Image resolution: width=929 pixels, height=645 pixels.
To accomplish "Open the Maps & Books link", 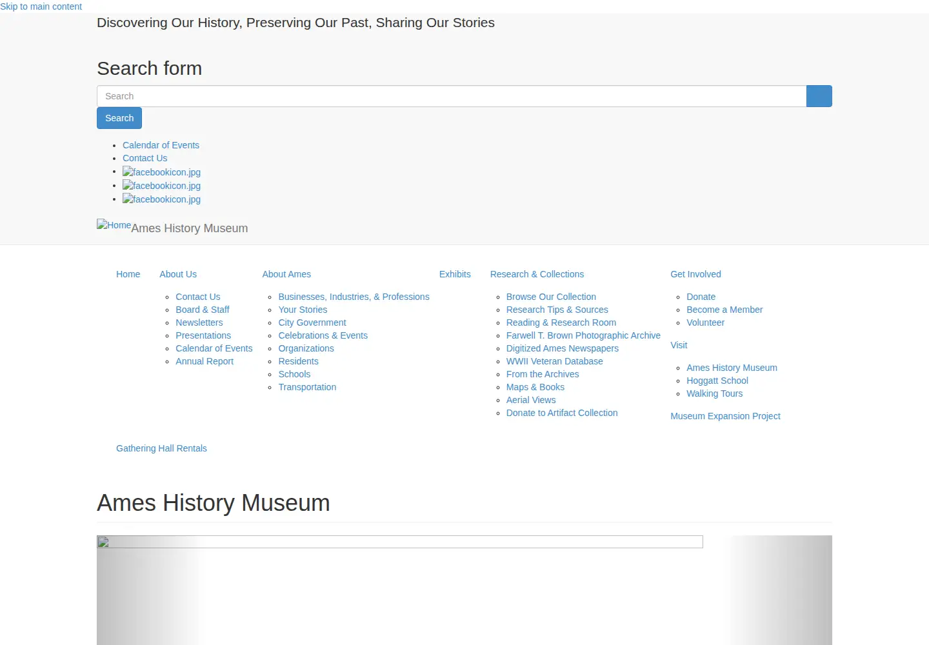I will [535, 387].
